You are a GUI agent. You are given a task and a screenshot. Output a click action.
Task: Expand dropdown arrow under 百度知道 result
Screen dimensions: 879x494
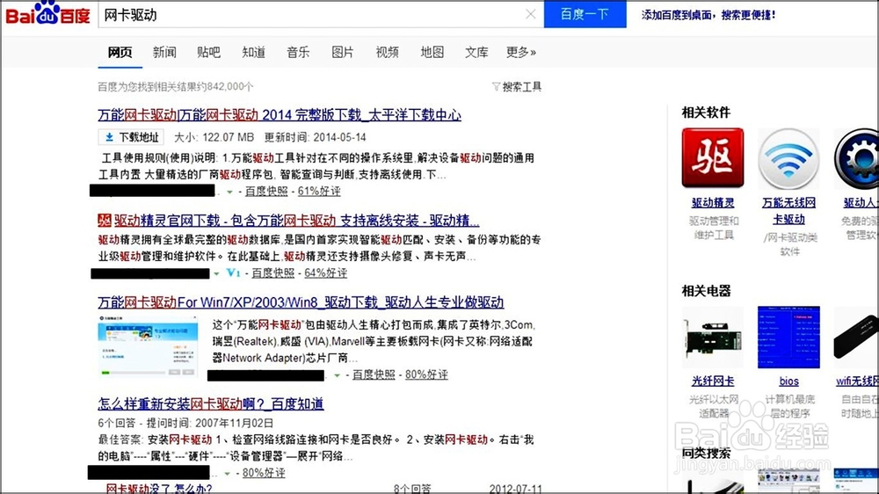[x=227, y=474]
